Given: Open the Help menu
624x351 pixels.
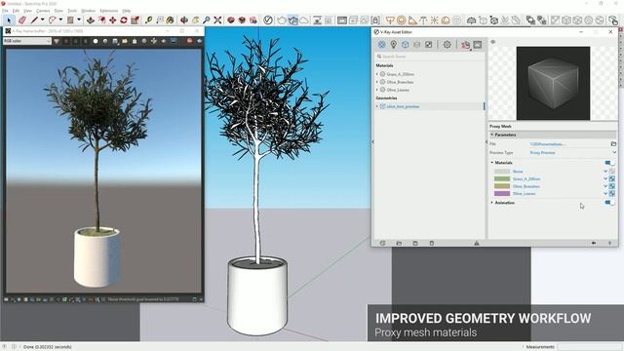Looking at the screenshot, I should [x=126, y=11].
